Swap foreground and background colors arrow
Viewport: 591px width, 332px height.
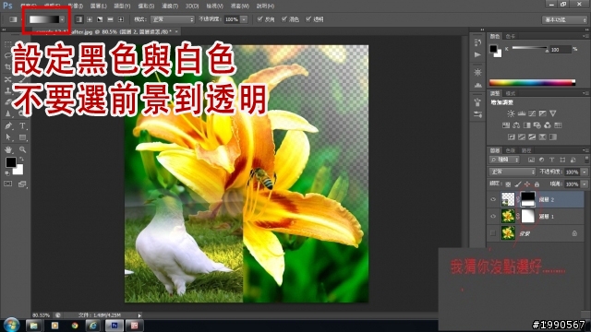(21, 159)
